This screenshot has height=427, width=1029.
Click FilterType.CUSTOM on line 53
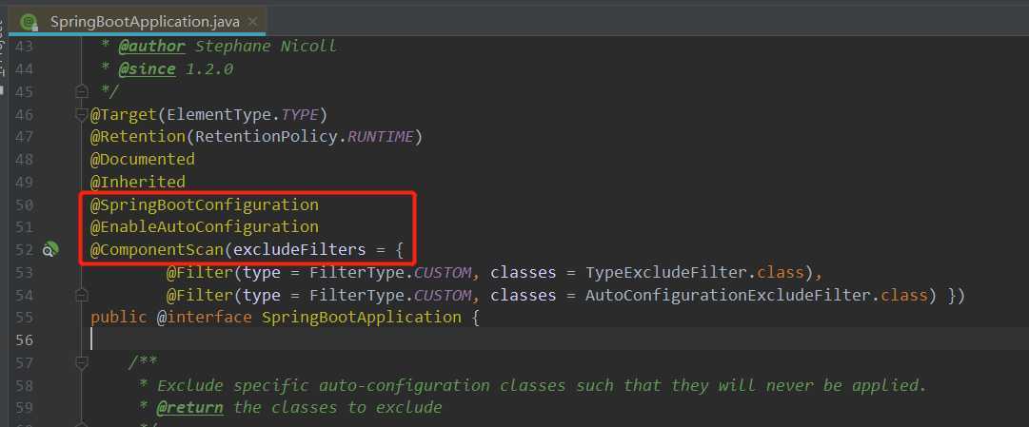390,272
